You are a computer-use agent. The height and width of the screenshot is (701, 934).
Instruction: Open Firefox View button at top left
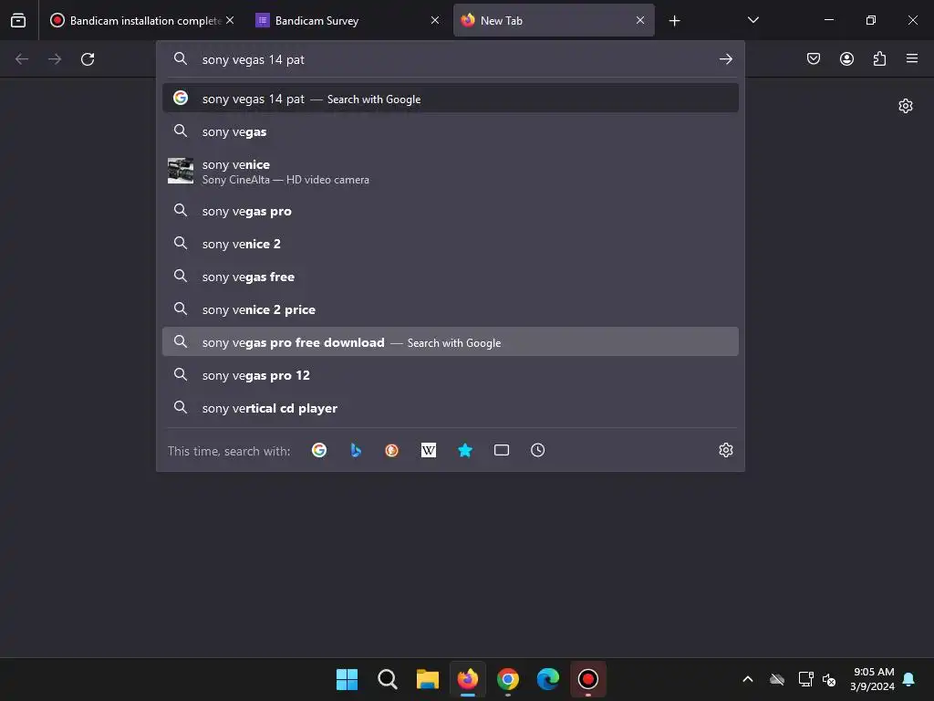[x=18, y=20]
